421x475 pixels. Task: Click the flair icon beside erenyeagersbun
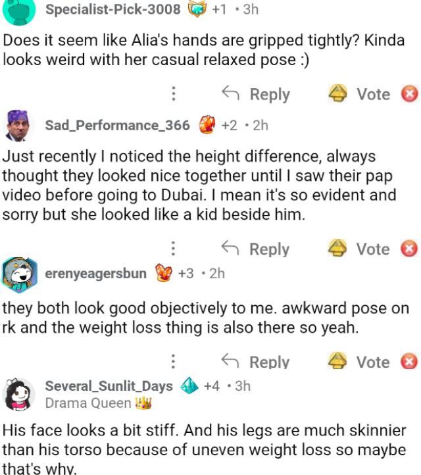tap(162, 273)
